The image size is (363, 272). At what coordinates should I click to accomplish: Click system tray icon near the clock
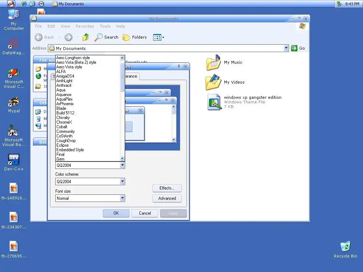339,4
